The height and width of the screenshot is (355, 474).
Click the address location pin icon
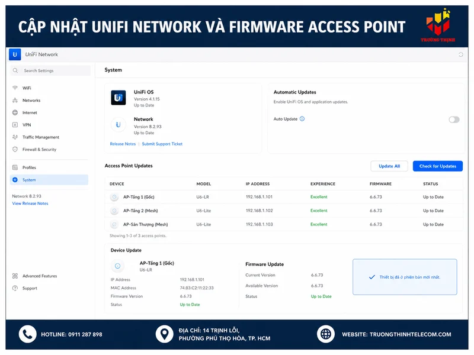coord(165,334)
